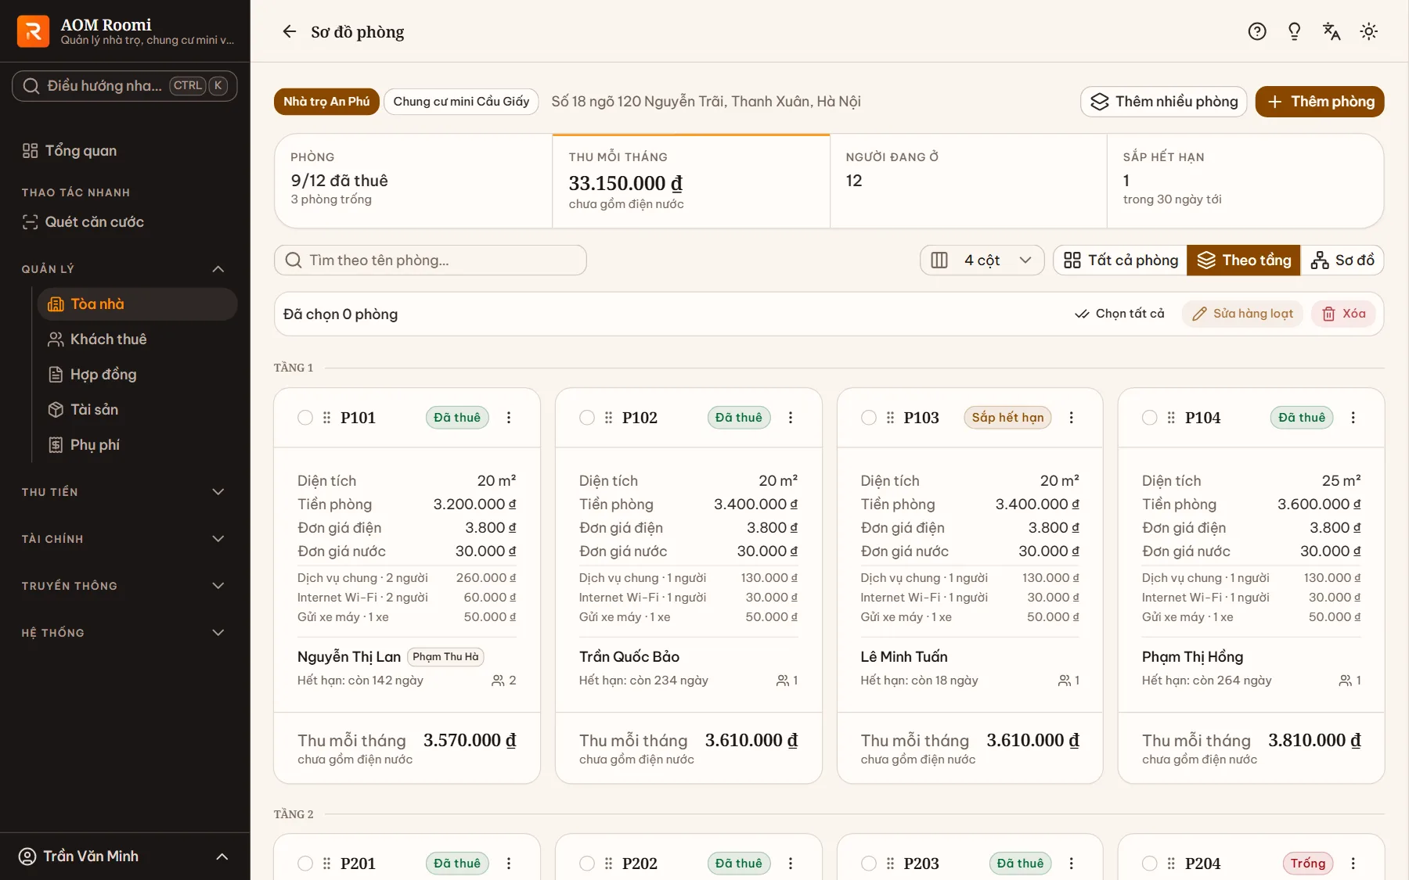
Task: Open the language translate icon
Action: (x=1332, y=31)
